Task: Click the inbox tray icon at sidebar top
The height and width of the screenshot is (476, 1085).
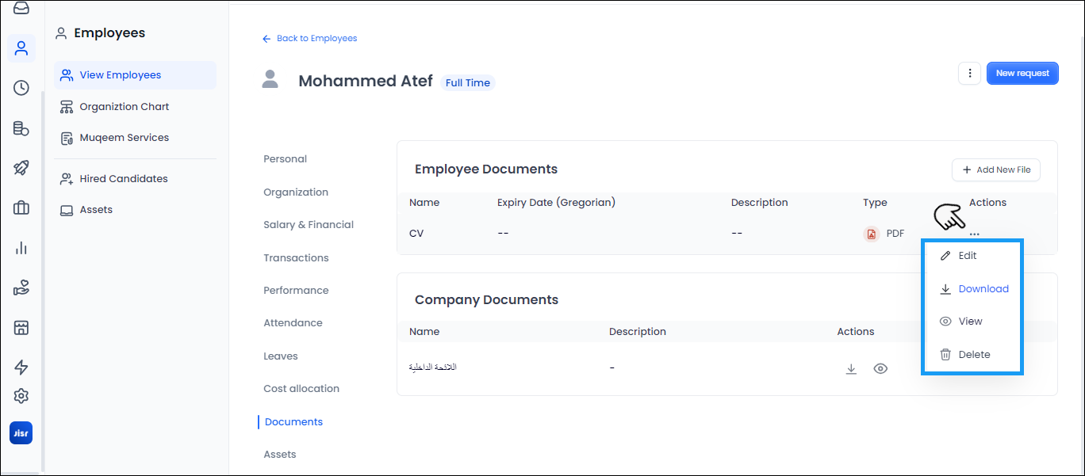Action: tap(21, 10)
